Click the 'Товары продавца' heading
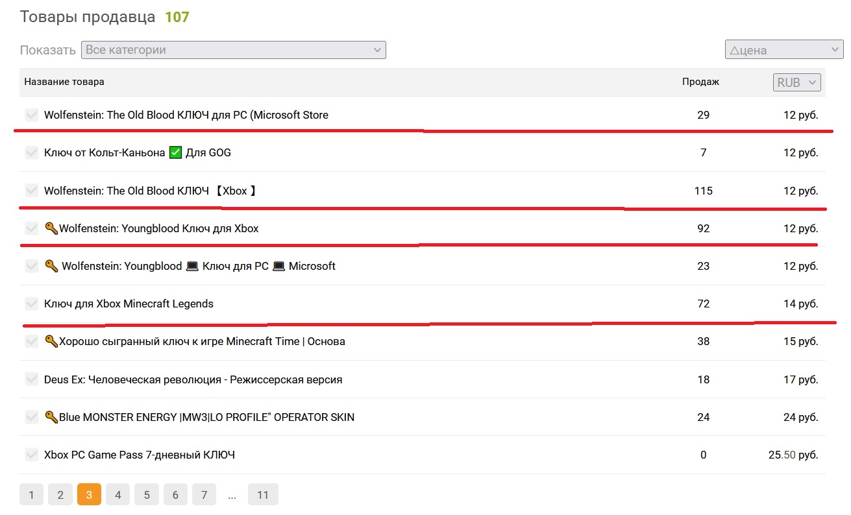The height and width of the screenshot is (515, 851). [88, 17]
